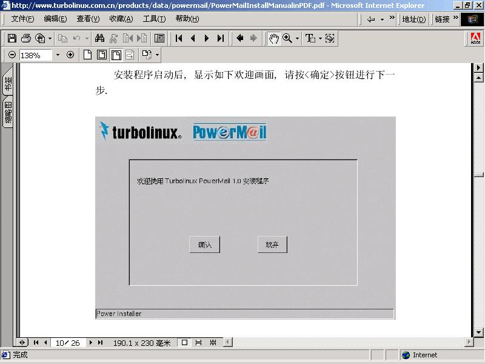Expand the text select tool dropdown arrow
Viewport: 485px width, 364px height.
[320, 38]
